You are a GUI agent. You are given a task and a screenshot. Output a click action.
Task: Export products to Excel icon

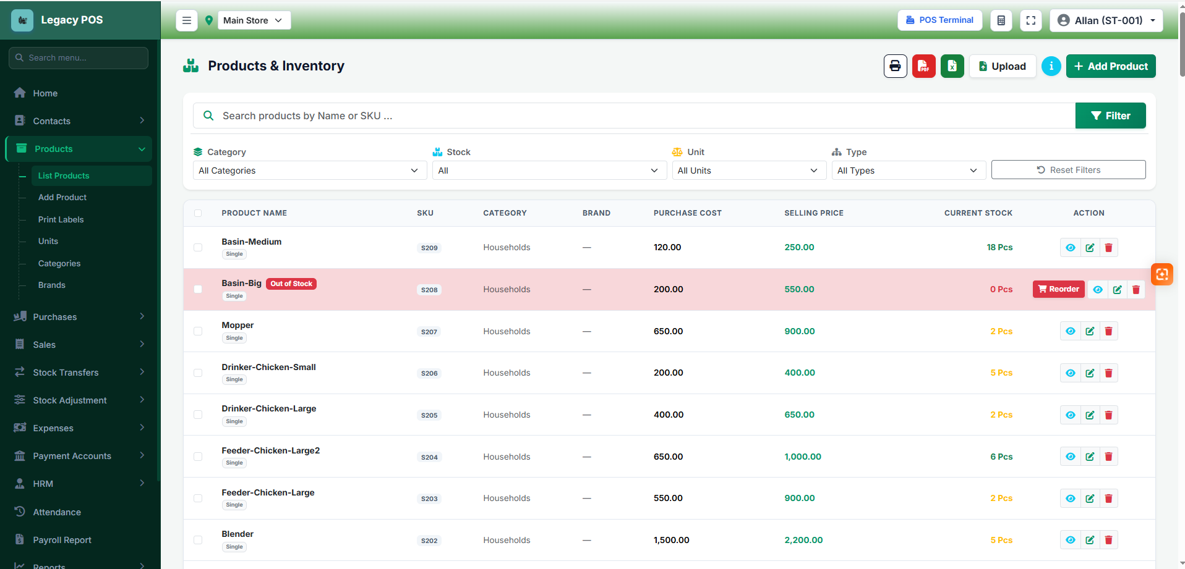tap(952, 66)
